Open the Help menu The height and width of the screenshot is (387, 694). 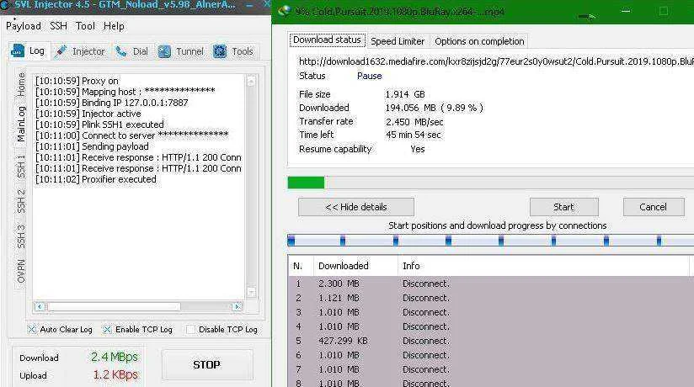[x=114, y=26]
